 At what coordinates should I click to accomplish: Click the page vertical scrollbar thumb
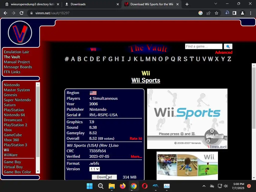coord(254,98)
